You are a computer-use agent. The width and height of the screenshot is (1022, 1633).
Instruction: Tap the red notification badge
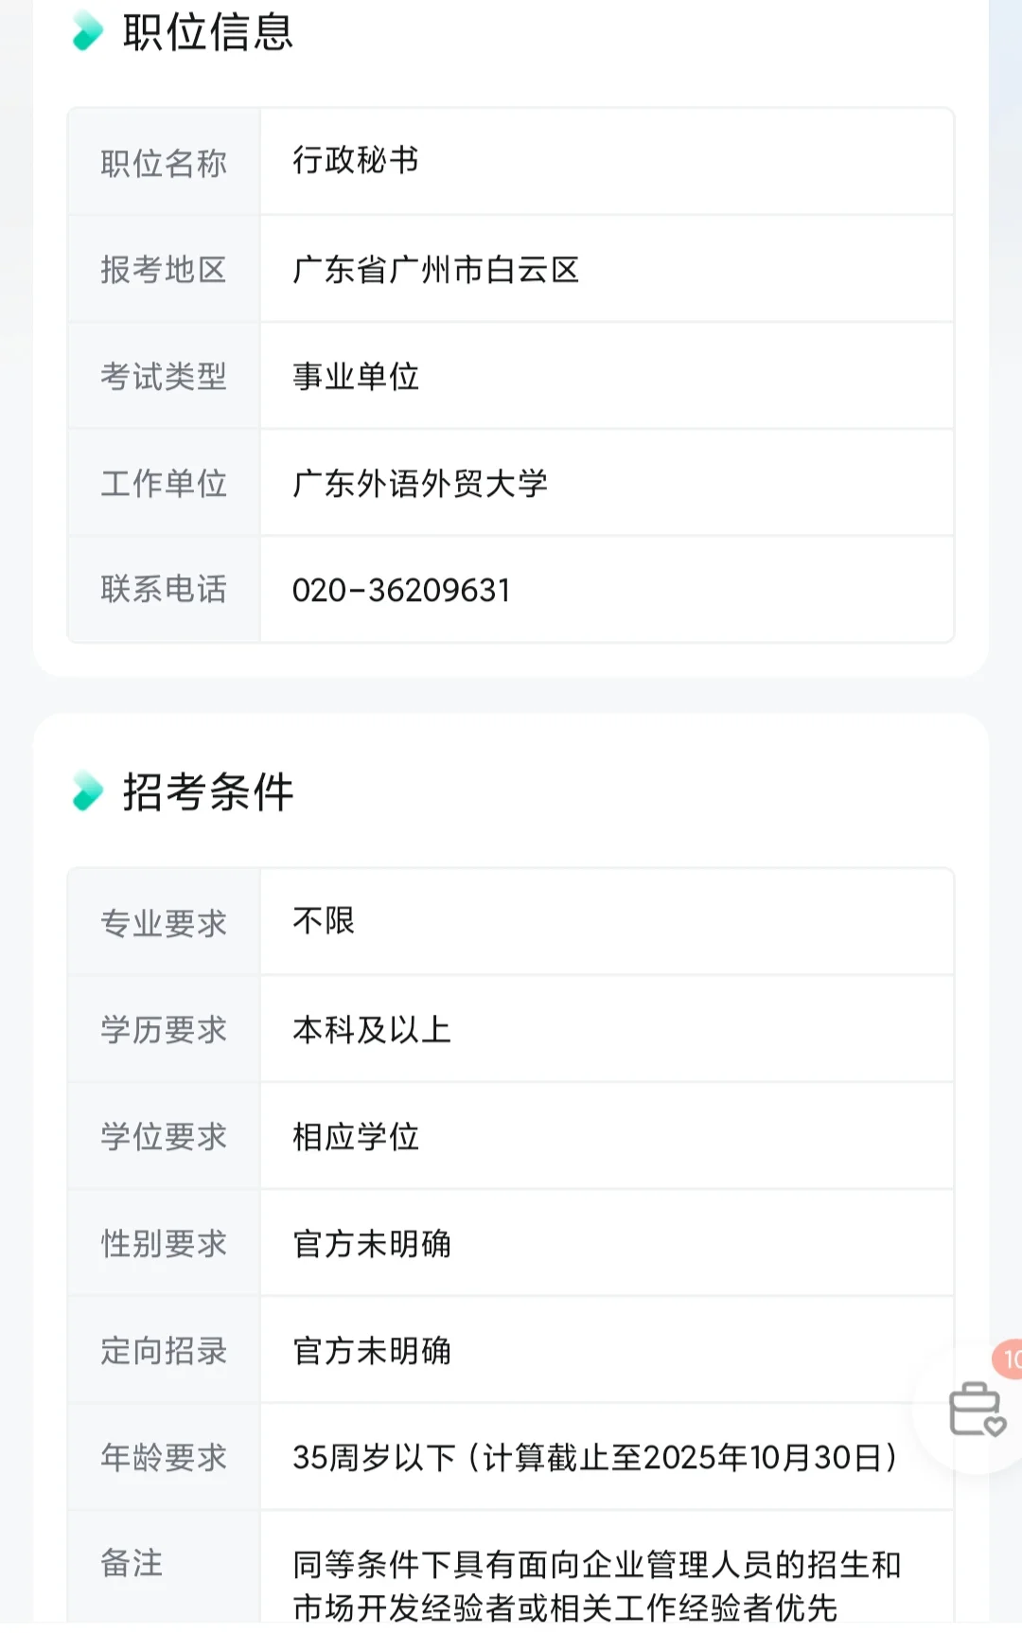1009,1359
